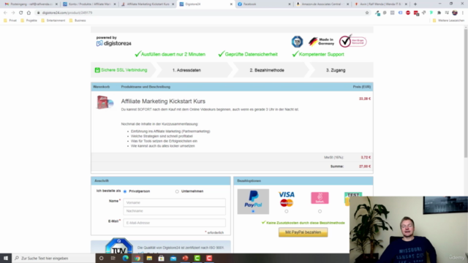Click the Affiliate Marketing Kickstart product image
Image resolution: width=468 pixels, height=263 pixels.
(105, 102)
